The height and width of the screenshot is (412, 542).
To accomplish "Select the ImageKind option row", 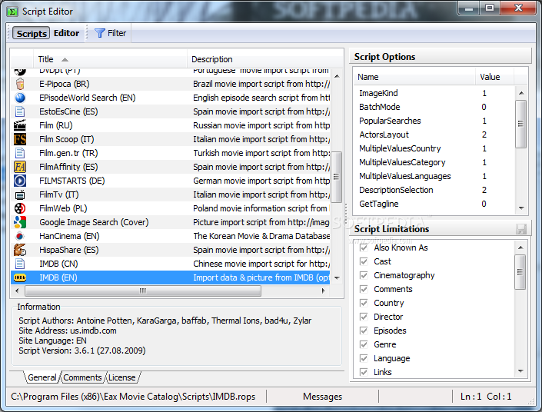I will point(435,93).
